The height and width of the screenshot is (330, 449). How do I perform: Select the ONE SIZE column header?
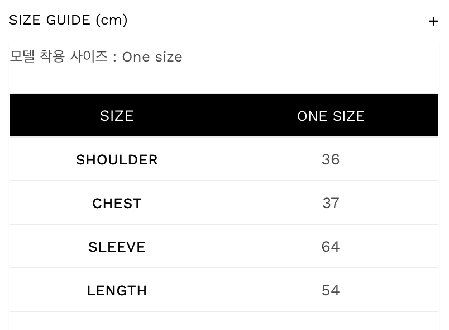[x=331, y=116]
